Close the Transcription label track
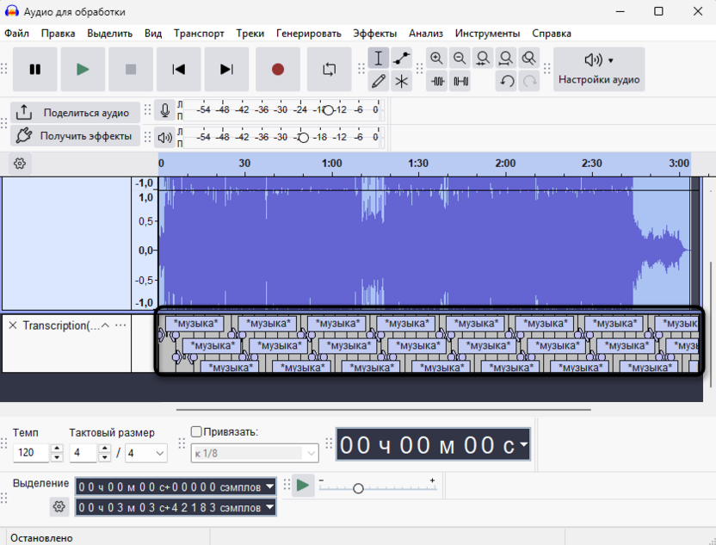Viewport: 716px width, 545px height. point(13,325)
